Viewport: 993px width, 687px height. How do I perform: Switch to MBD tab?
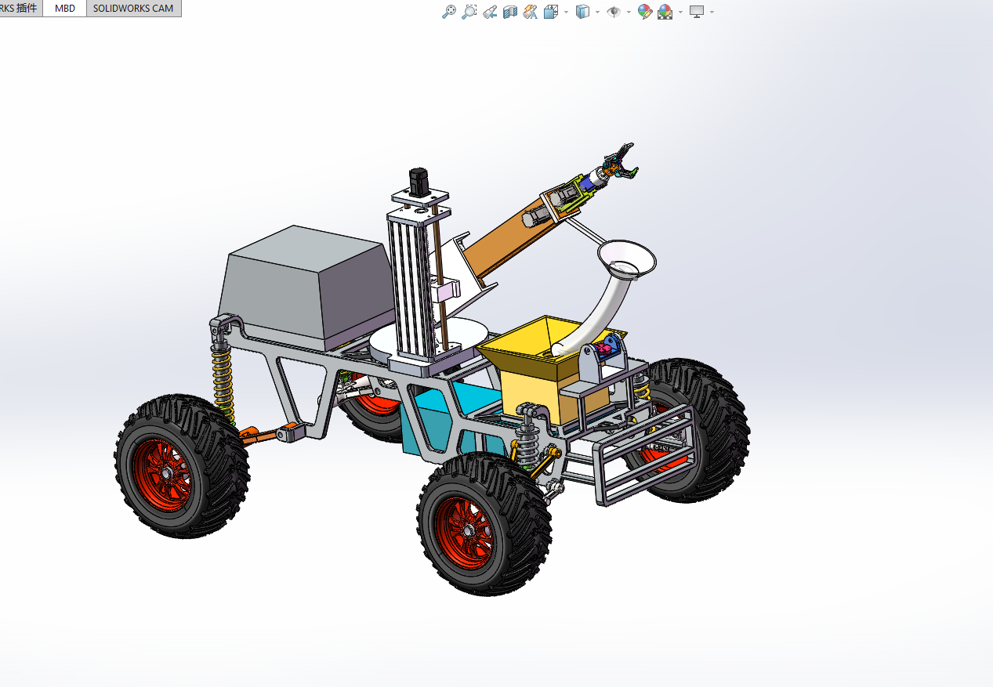65,8
